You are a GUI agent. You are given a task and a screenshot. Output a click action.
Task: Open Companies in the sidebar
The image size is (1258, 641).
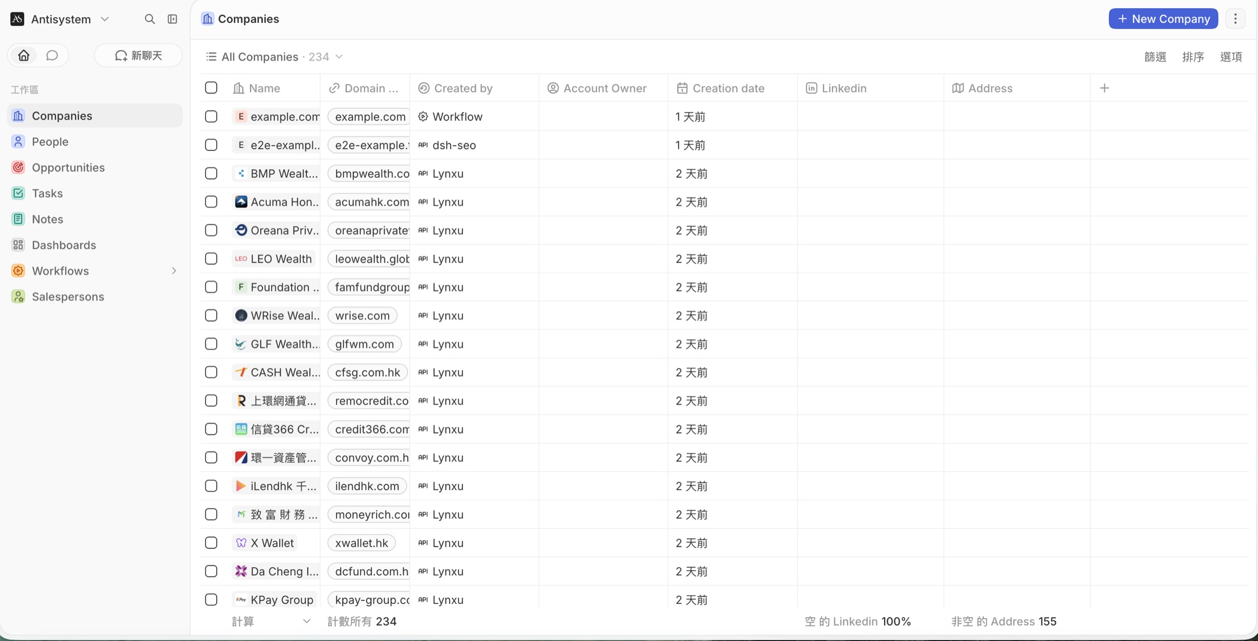coord(95,116)
